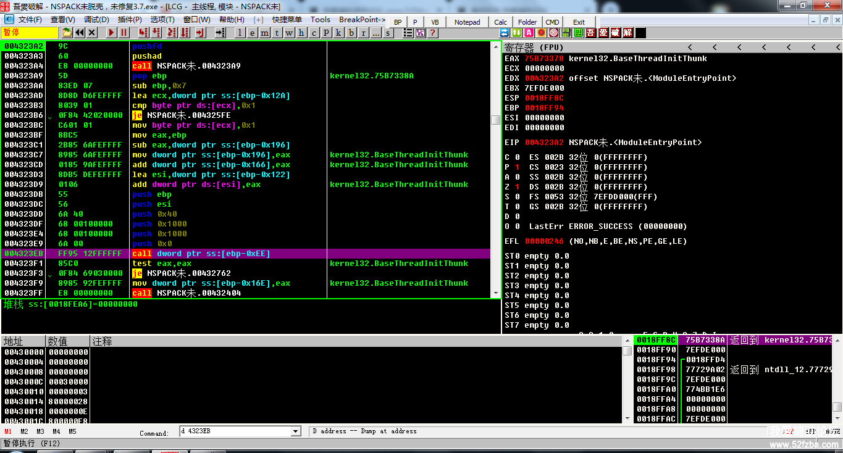Click the Notepad button
843x453 pixels.
467,22
